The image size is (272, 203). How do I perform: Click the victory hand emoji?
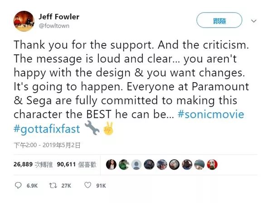(108, 129)
